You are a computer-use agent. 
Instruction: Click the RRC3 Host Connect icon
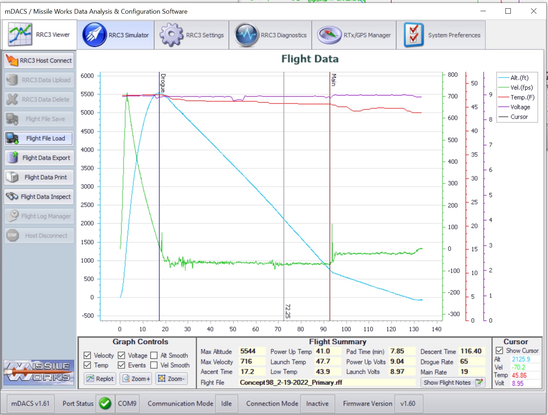click(x=12, y=61)
